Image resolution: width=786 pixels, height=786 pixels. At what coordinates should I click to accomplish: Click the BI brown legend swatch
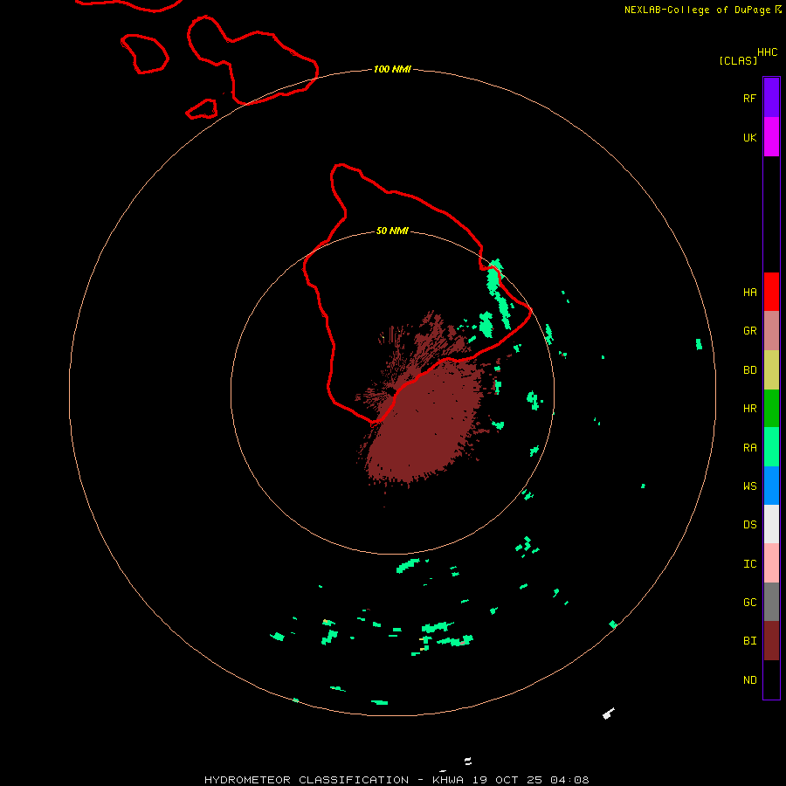coord(771,641)
